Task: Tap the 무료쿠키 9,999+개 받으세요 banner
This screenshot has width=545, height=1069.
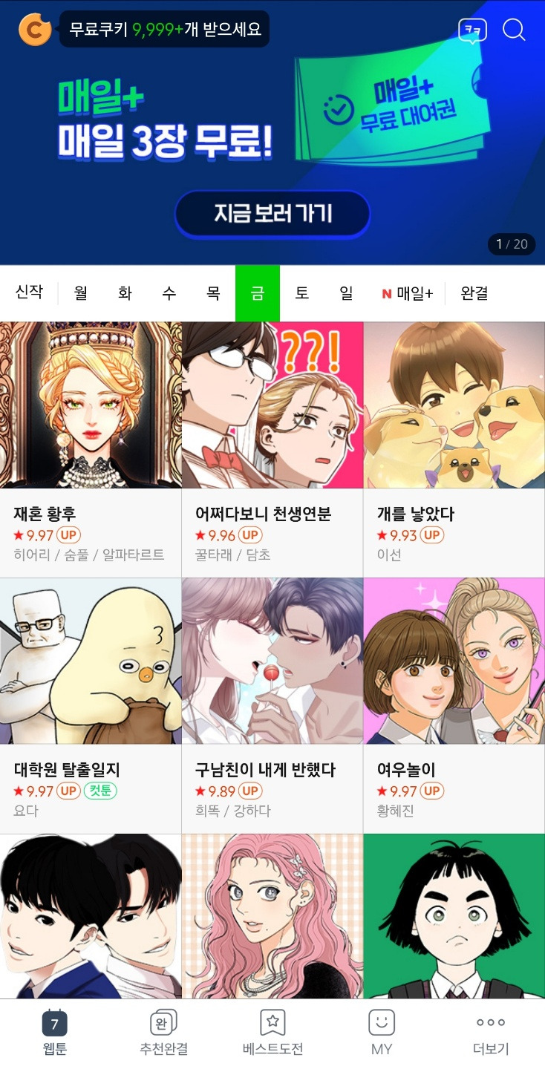Action: 164,30
